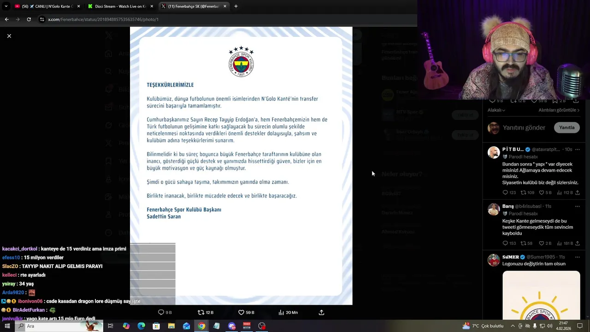
Task: Like the Fenerbahçe photo post (59 B)
Action: coord(246,313)
